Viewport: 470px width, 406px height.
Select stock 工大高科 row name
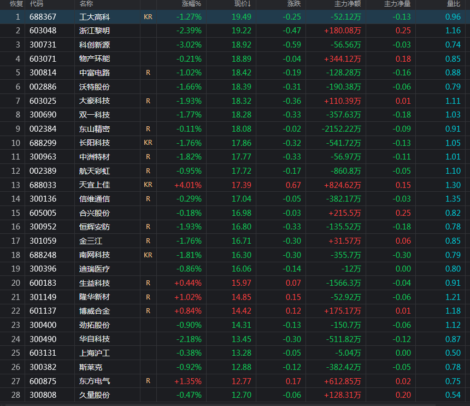point(95,17)
